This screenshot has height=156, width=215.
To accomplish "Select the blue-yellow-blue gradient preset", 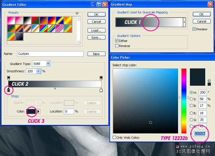I will pos(59,20).
